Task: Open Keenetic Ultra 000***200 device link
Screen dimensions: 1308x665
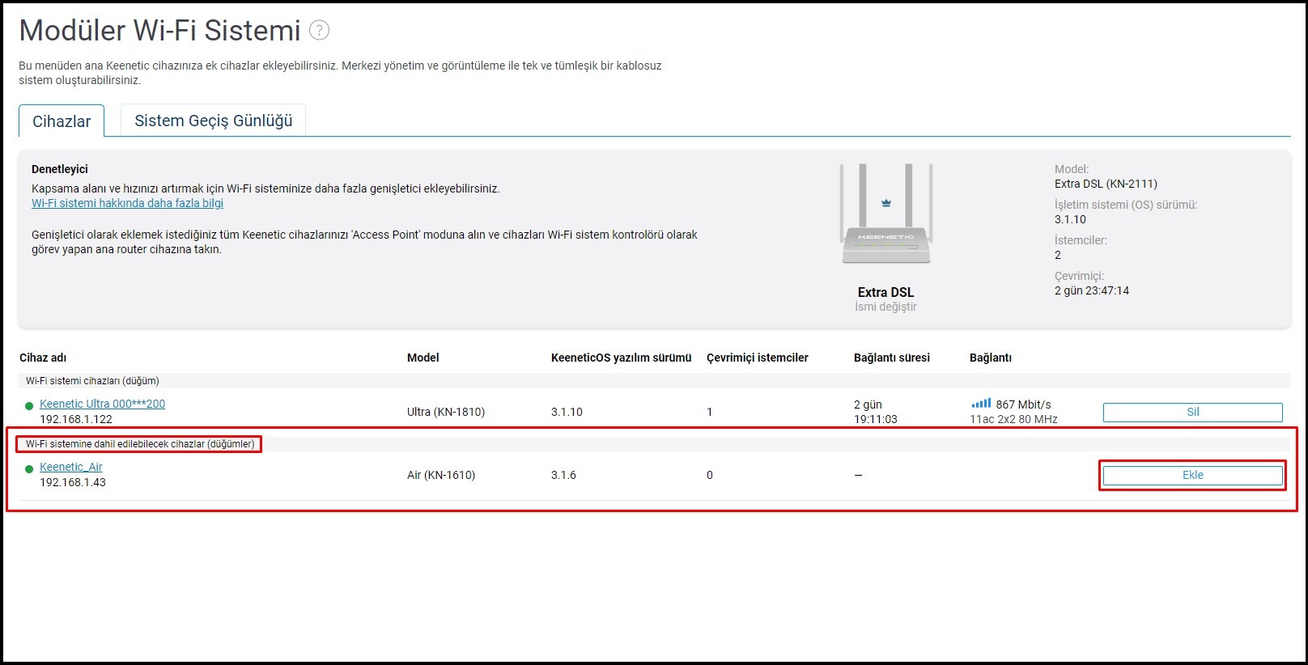Action: coord(102,404)
